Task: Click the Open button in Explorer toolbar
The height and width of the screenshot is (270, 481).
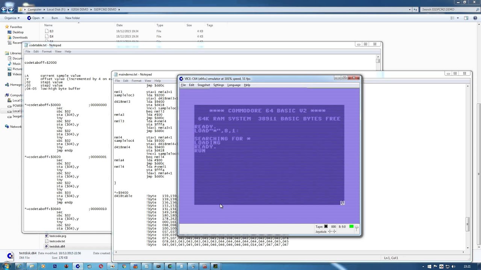Action: [x=33, y=18]
